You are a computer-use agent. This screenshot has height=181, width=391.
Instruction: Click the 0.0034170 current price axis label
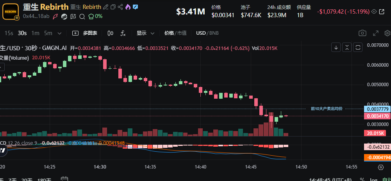377,116
